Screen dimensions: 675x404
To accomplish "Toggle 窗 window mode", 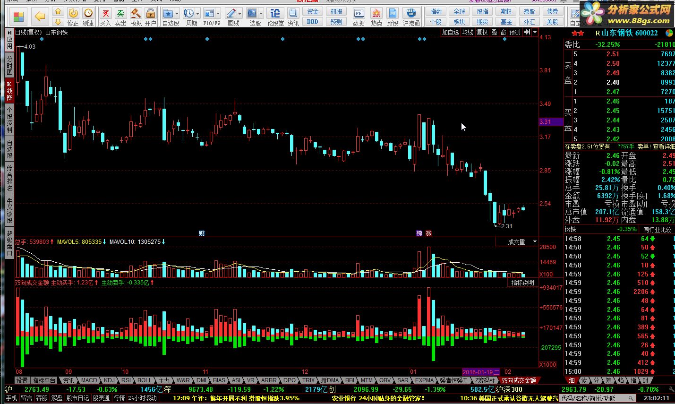I will pyautogui.click(x=503, y=32).
